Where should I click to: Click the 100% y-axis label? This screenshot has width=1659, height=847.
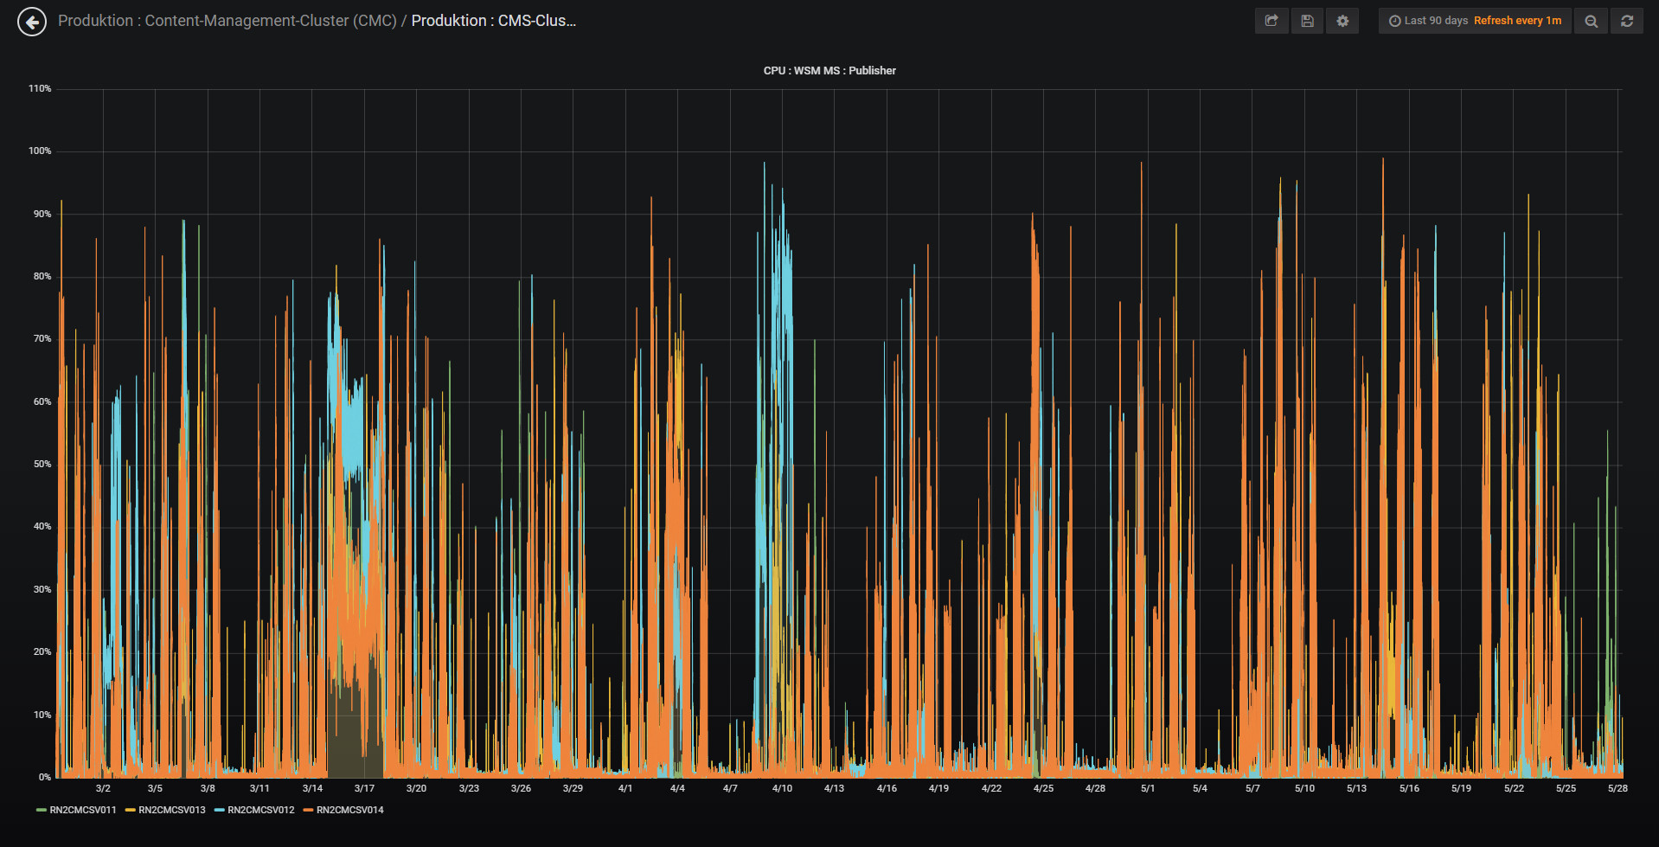pos(40,151)
